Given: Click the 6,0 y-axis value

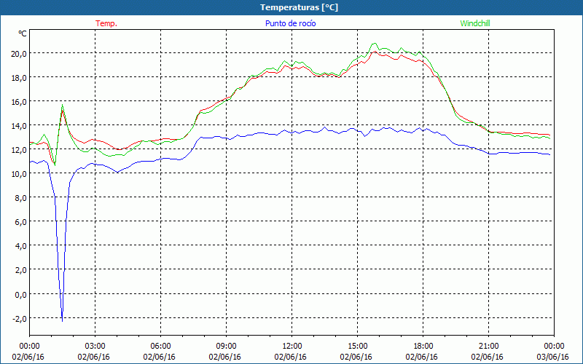Looking at the screenshot, I should (x=21, y=222).
